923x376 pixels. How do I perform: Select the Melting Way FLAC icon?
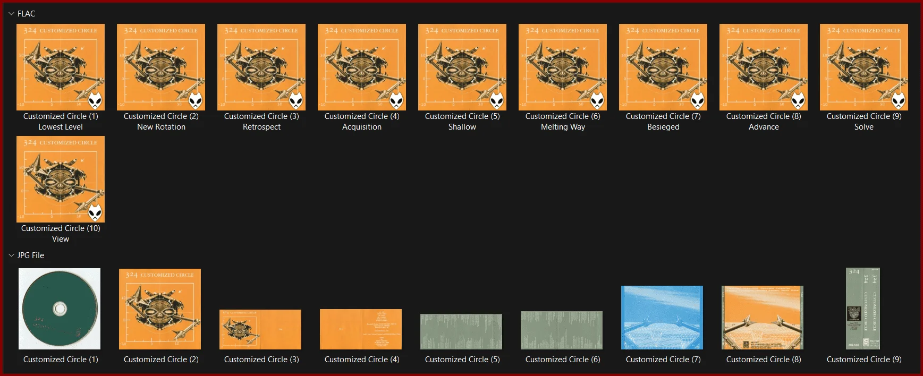coord(563,67)
